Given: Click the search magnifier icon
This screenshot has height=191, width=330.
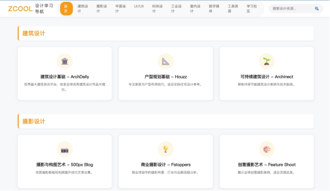Looking at the screenshot, I should coord(317,8).
